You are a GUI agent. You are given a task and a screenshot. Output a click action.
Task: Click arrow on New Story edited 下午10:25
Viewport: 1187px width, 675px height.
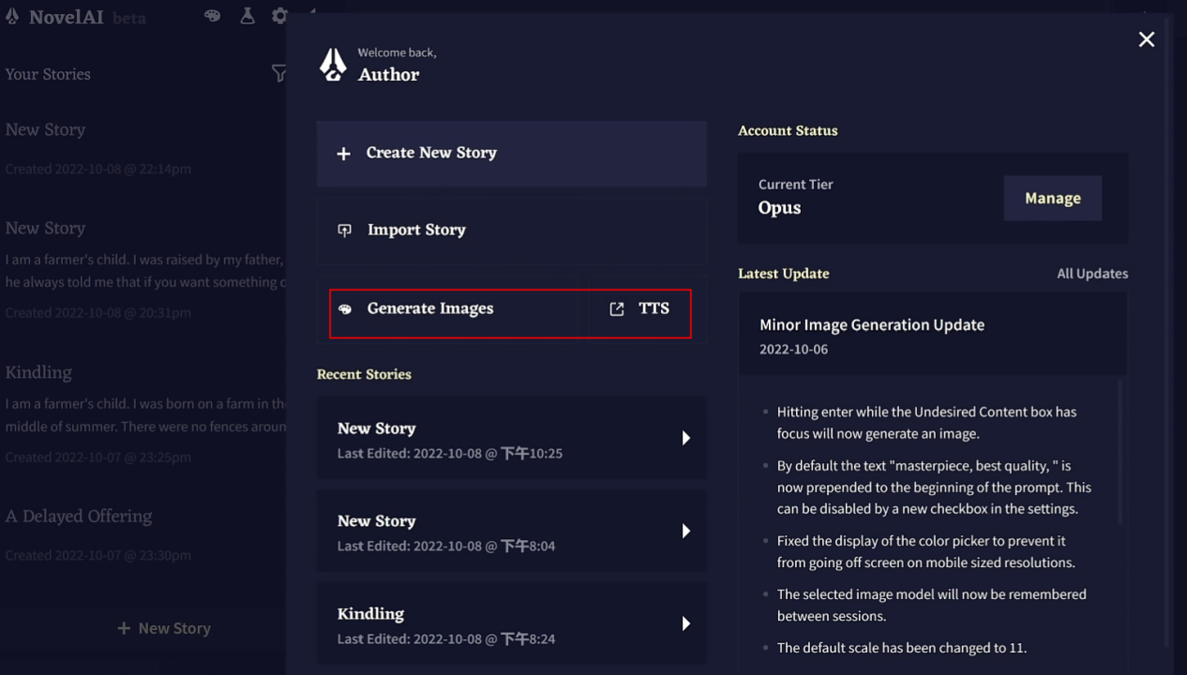pos(686,438)
